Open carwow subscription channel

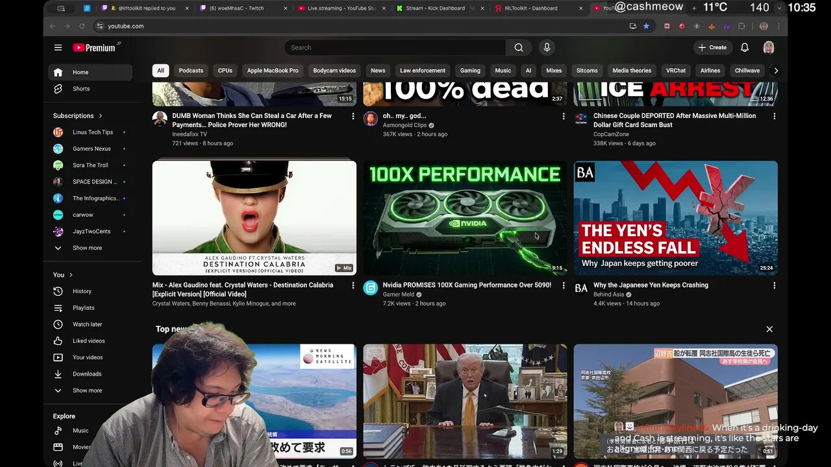tap(90, 215)
